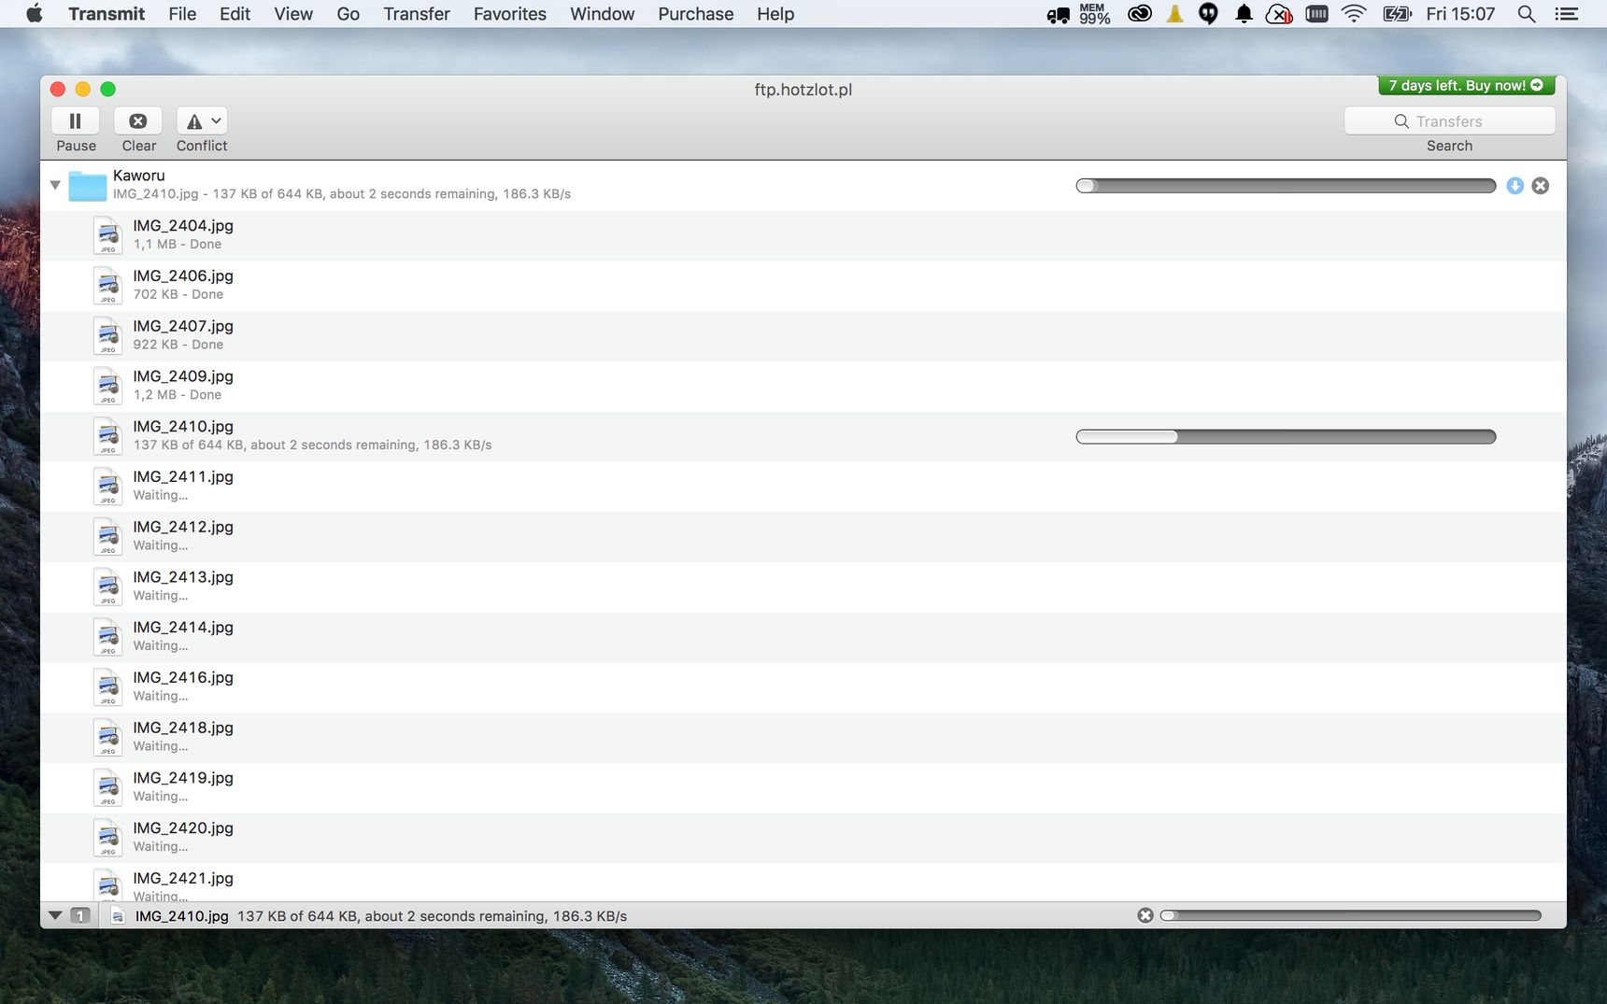Click the Kaworu folder progress bar
Screen dimensions: 1607x1004
tap(1286, 186)
